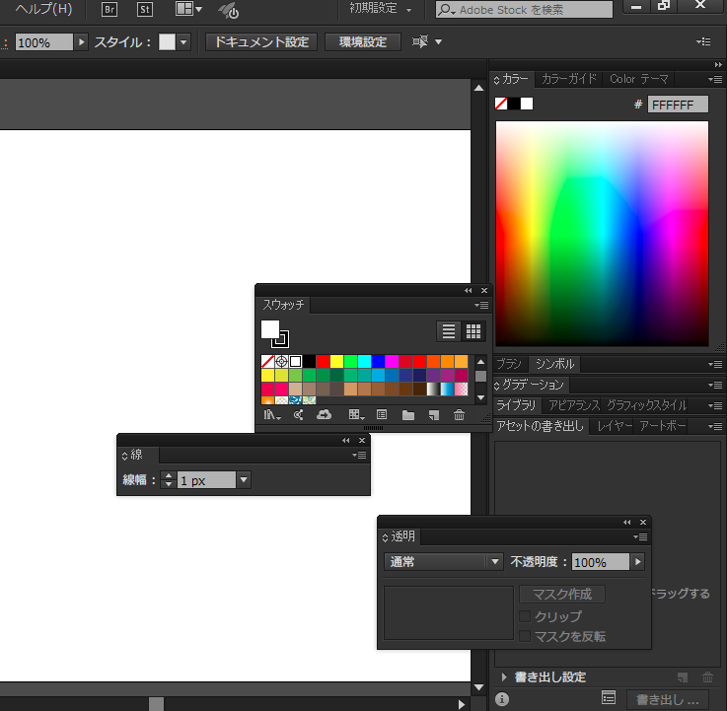Screen dimensions: 727x711
Task: Click the GPU performance rocket icon
Action: (x=229, y=10)
